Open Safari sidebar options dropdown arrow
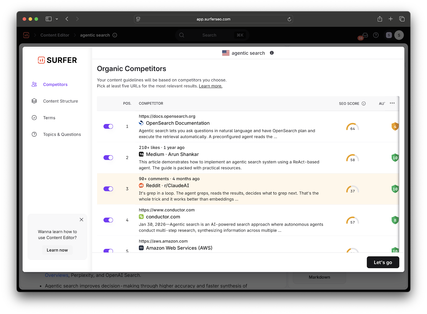 tap(57, 19)
